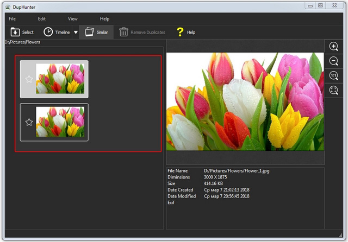Open the File menu
The width and height of the screenshot is (348, 242).
pyautogui.click(x=12, y=19)
